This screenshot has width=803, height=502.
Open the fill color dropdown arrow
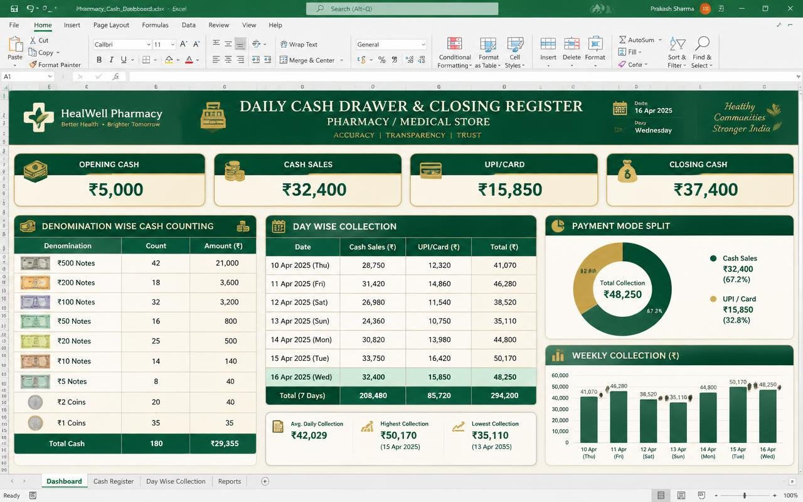click(x=178, y=60)
